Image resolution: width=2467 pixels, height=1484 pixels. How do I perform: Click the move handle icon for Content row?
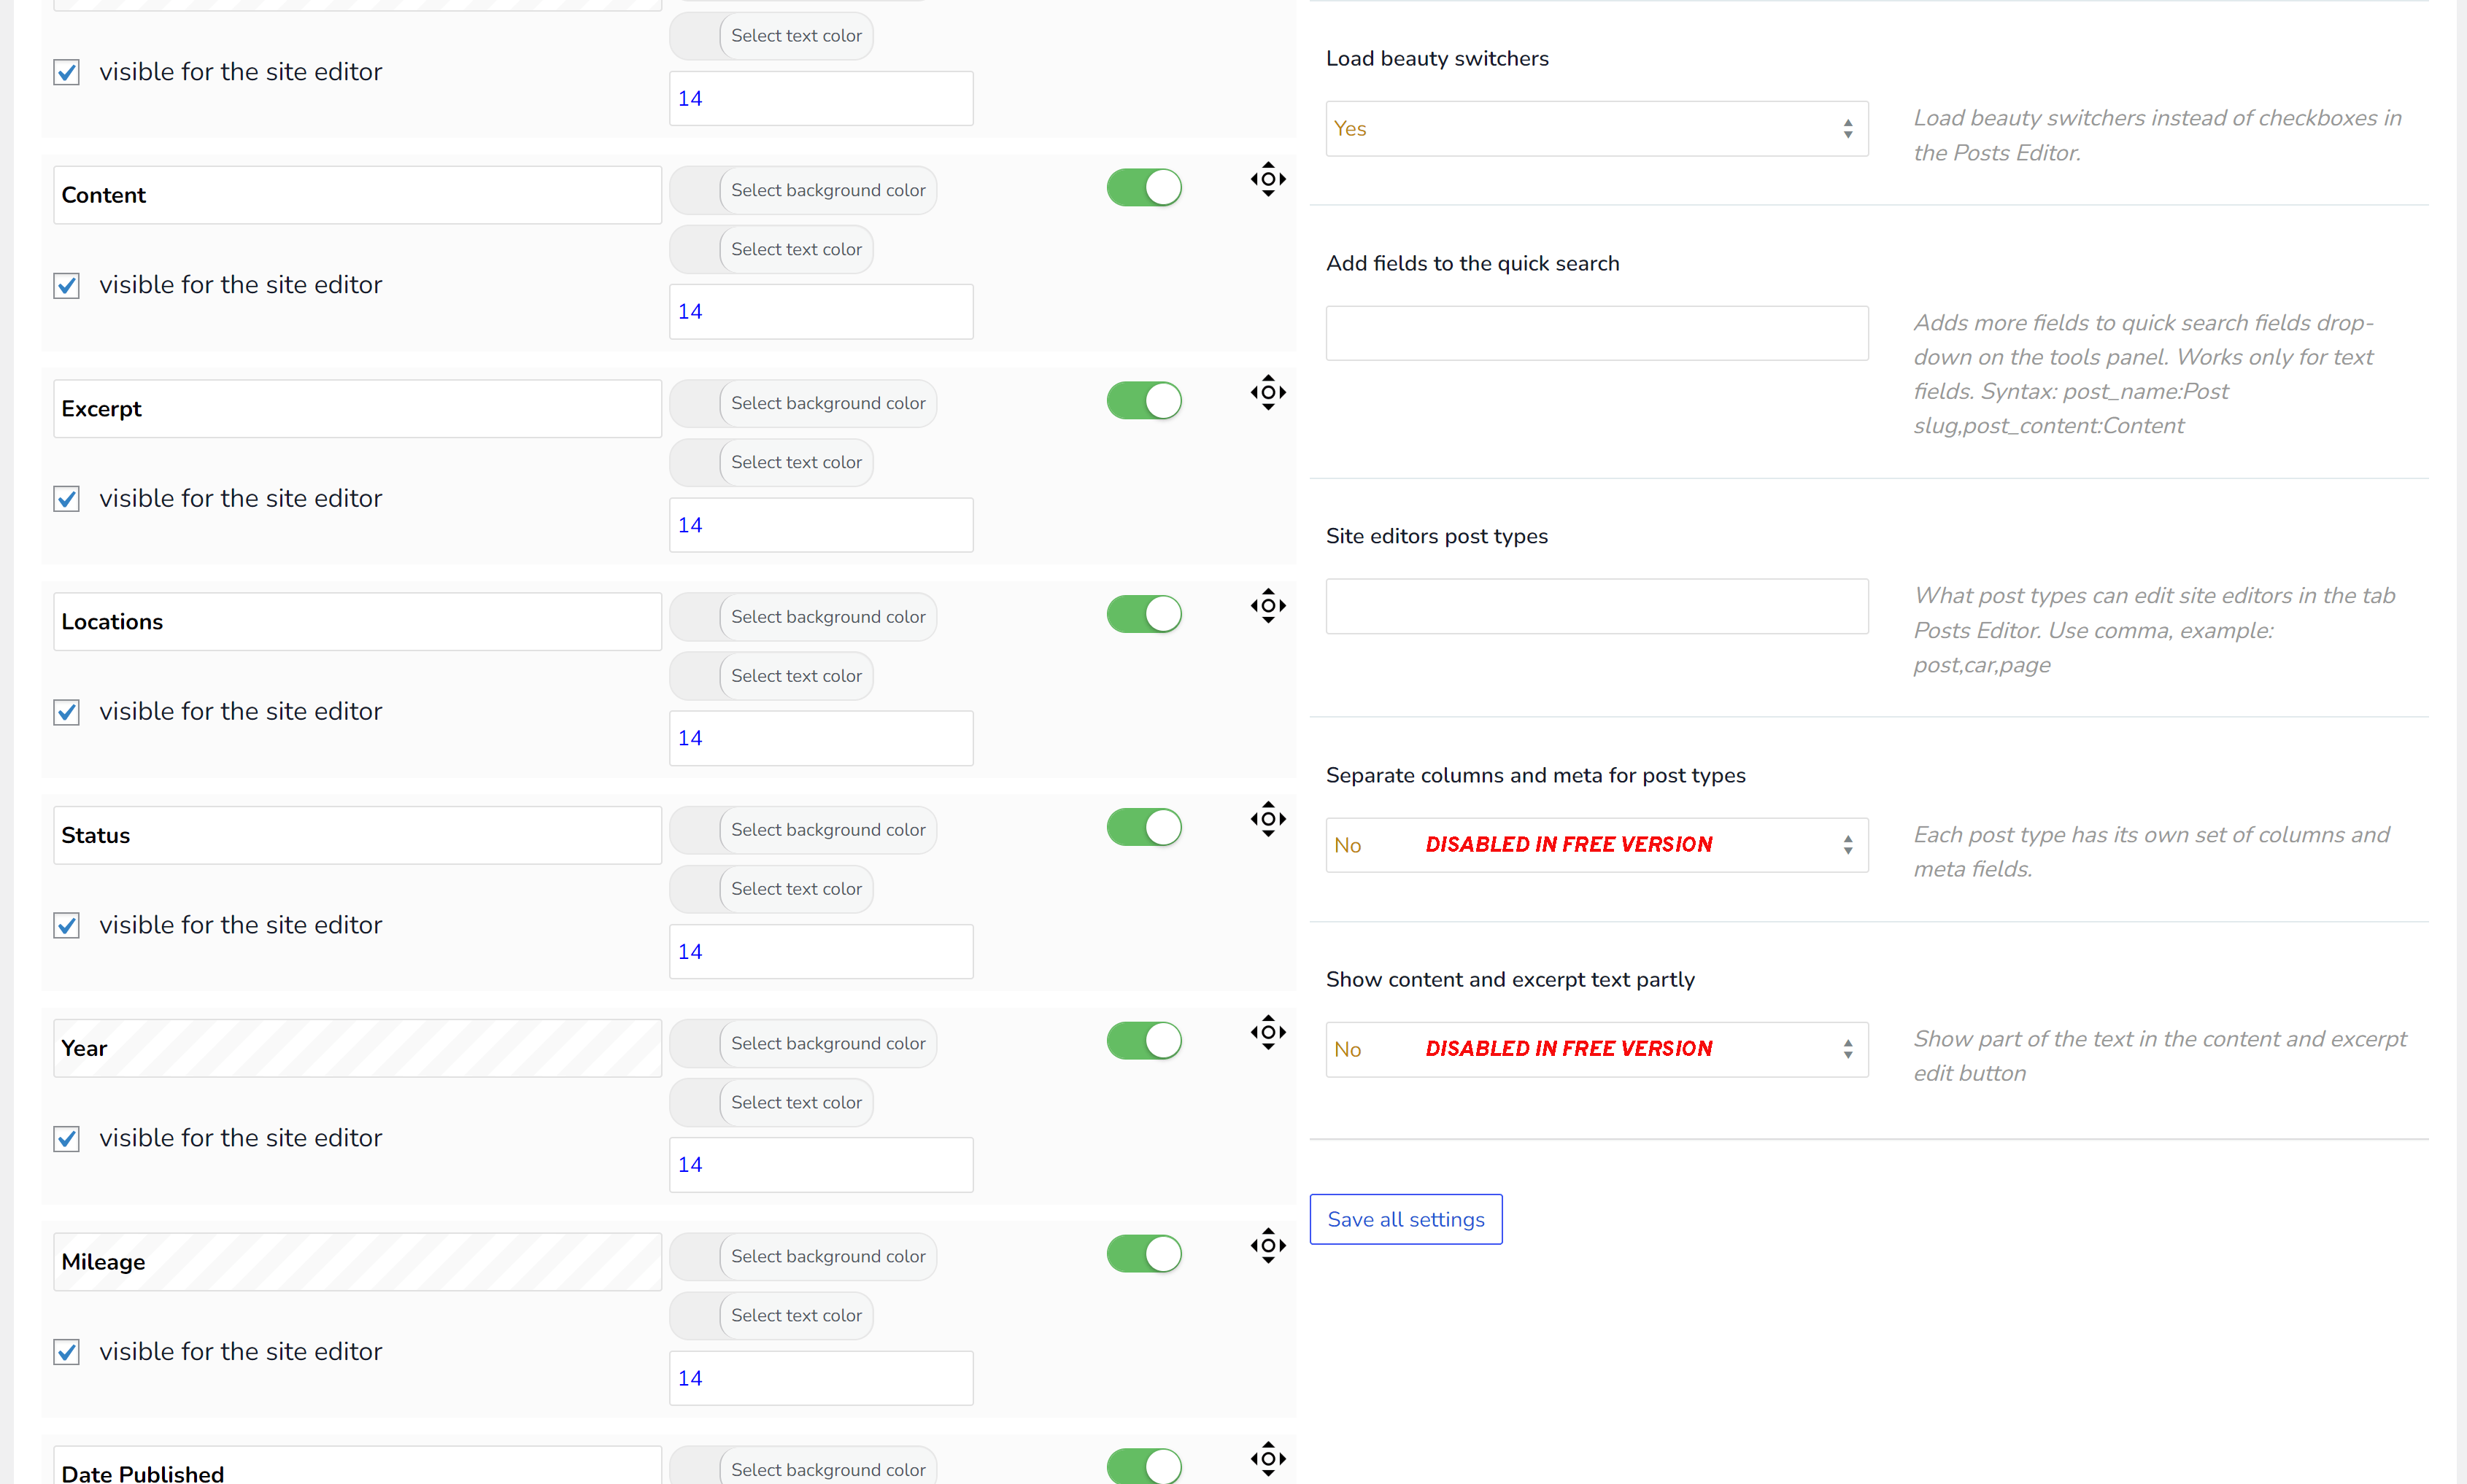coord(1267,179)
